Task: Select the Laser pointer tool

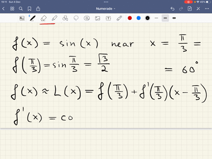Action: (119, 18)
